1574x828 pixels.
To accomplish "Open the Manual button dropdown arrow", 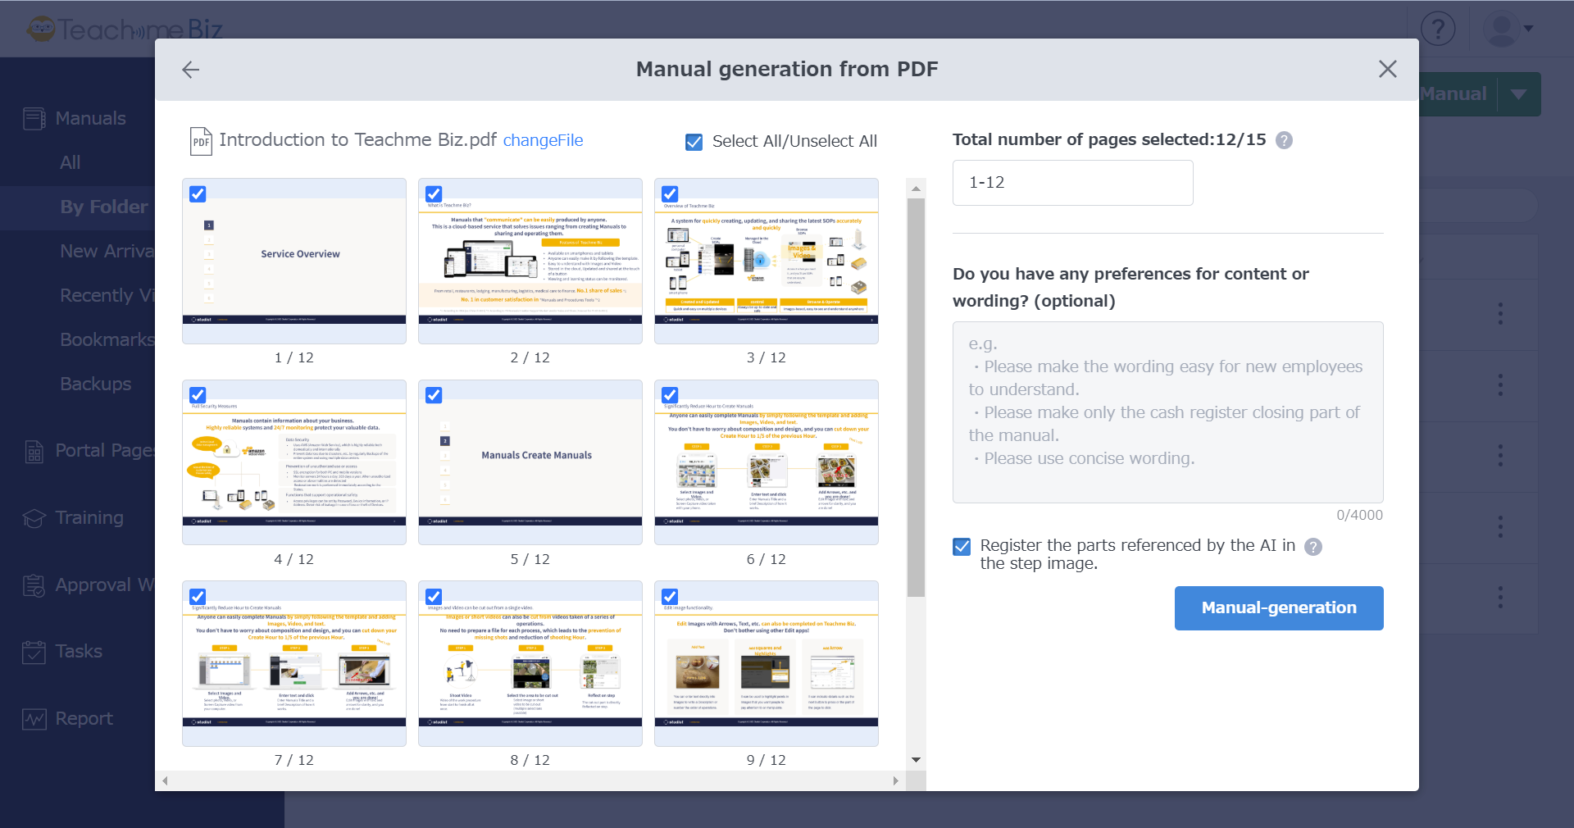I will click(x=1518, y=93).
